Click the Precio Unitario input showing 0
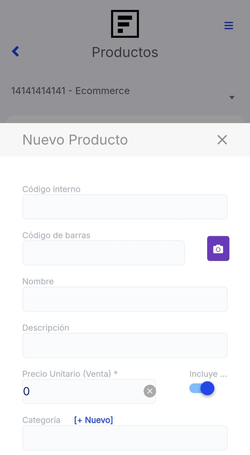The image size is (250, 455). [x=82, y=391]
